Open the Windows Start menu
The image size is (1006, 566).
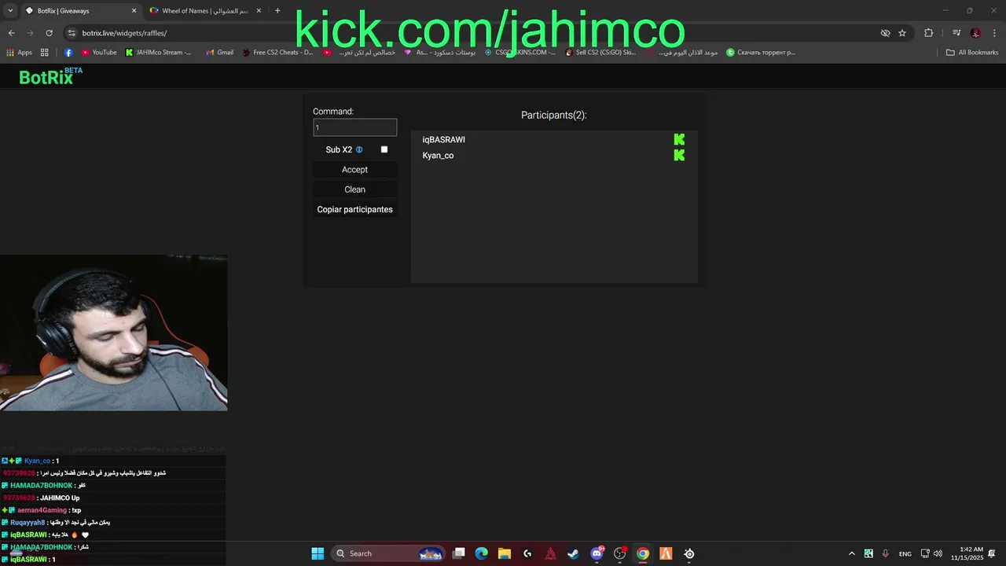pos(318,553)
